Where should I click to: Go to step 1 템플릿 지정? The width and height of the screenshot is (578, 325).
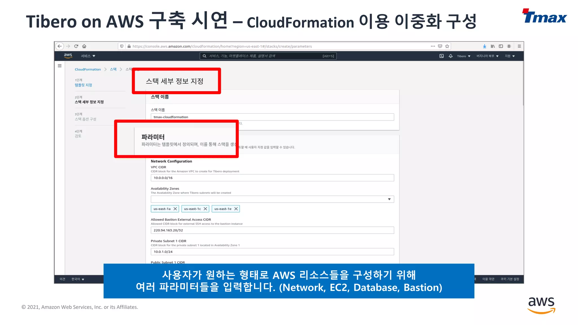pyautogui.click(x=84, y=85)
